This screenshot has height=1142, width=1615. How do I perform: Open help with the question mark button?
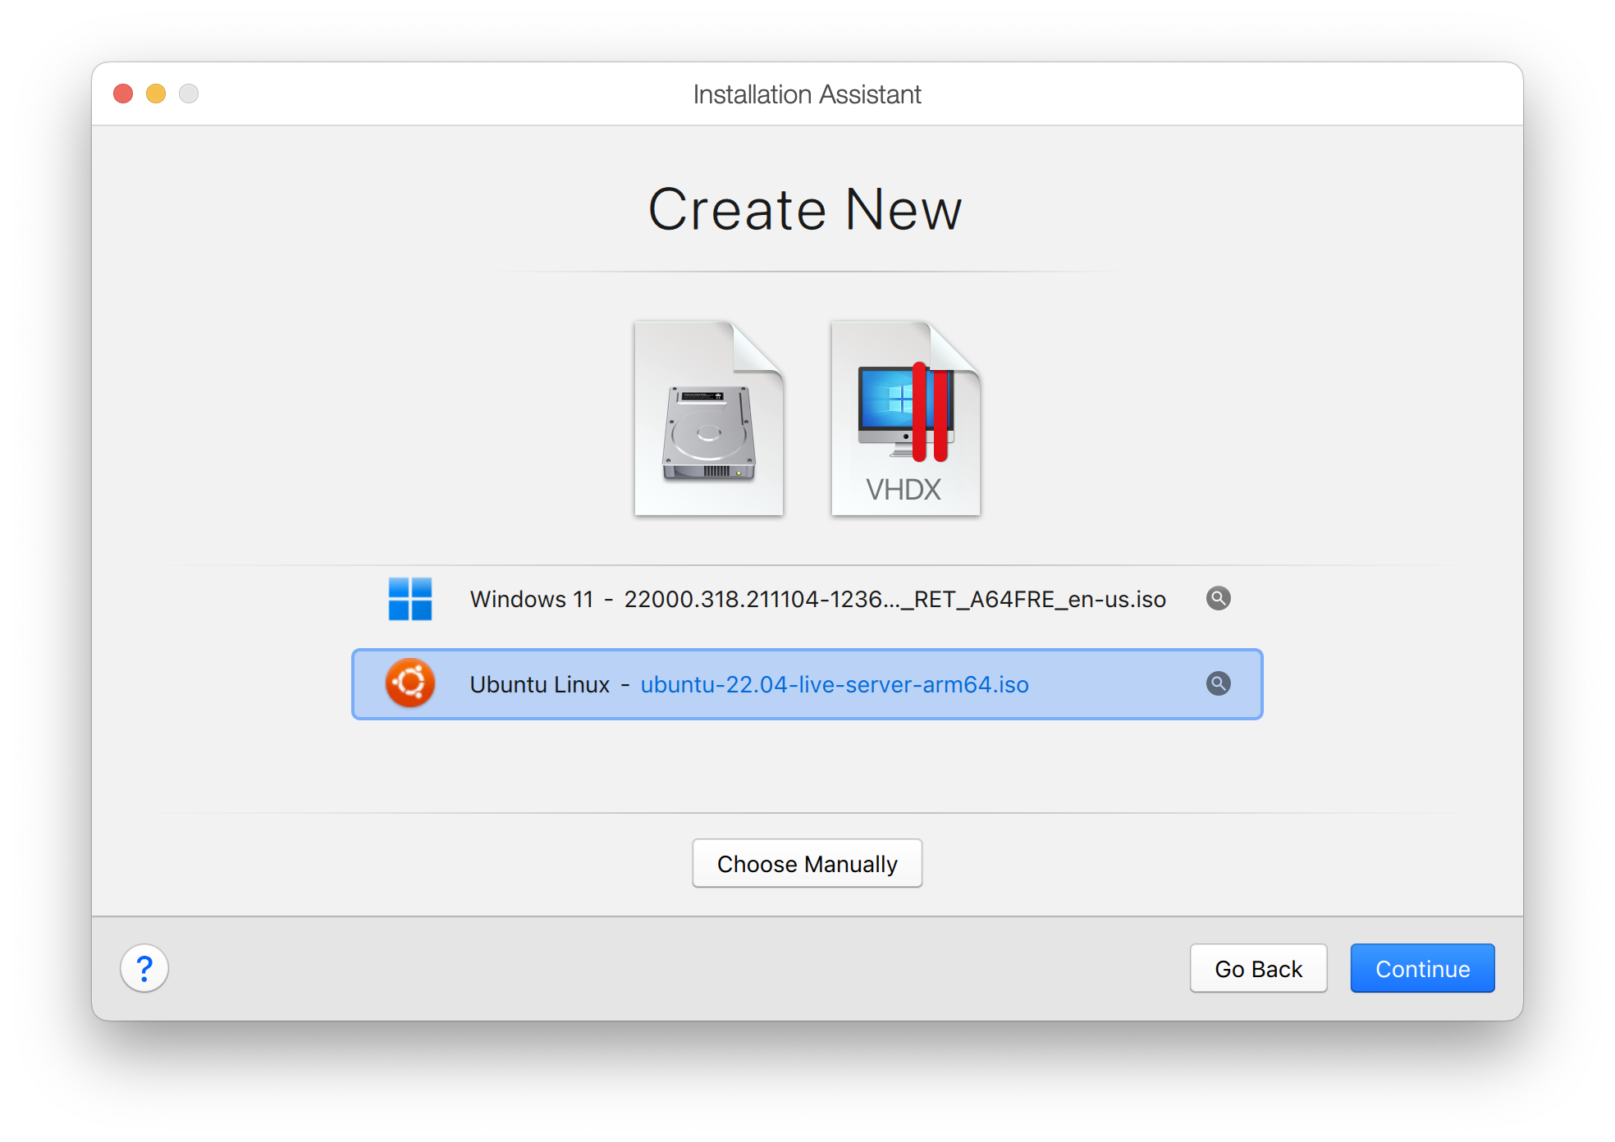coord(144,968)
